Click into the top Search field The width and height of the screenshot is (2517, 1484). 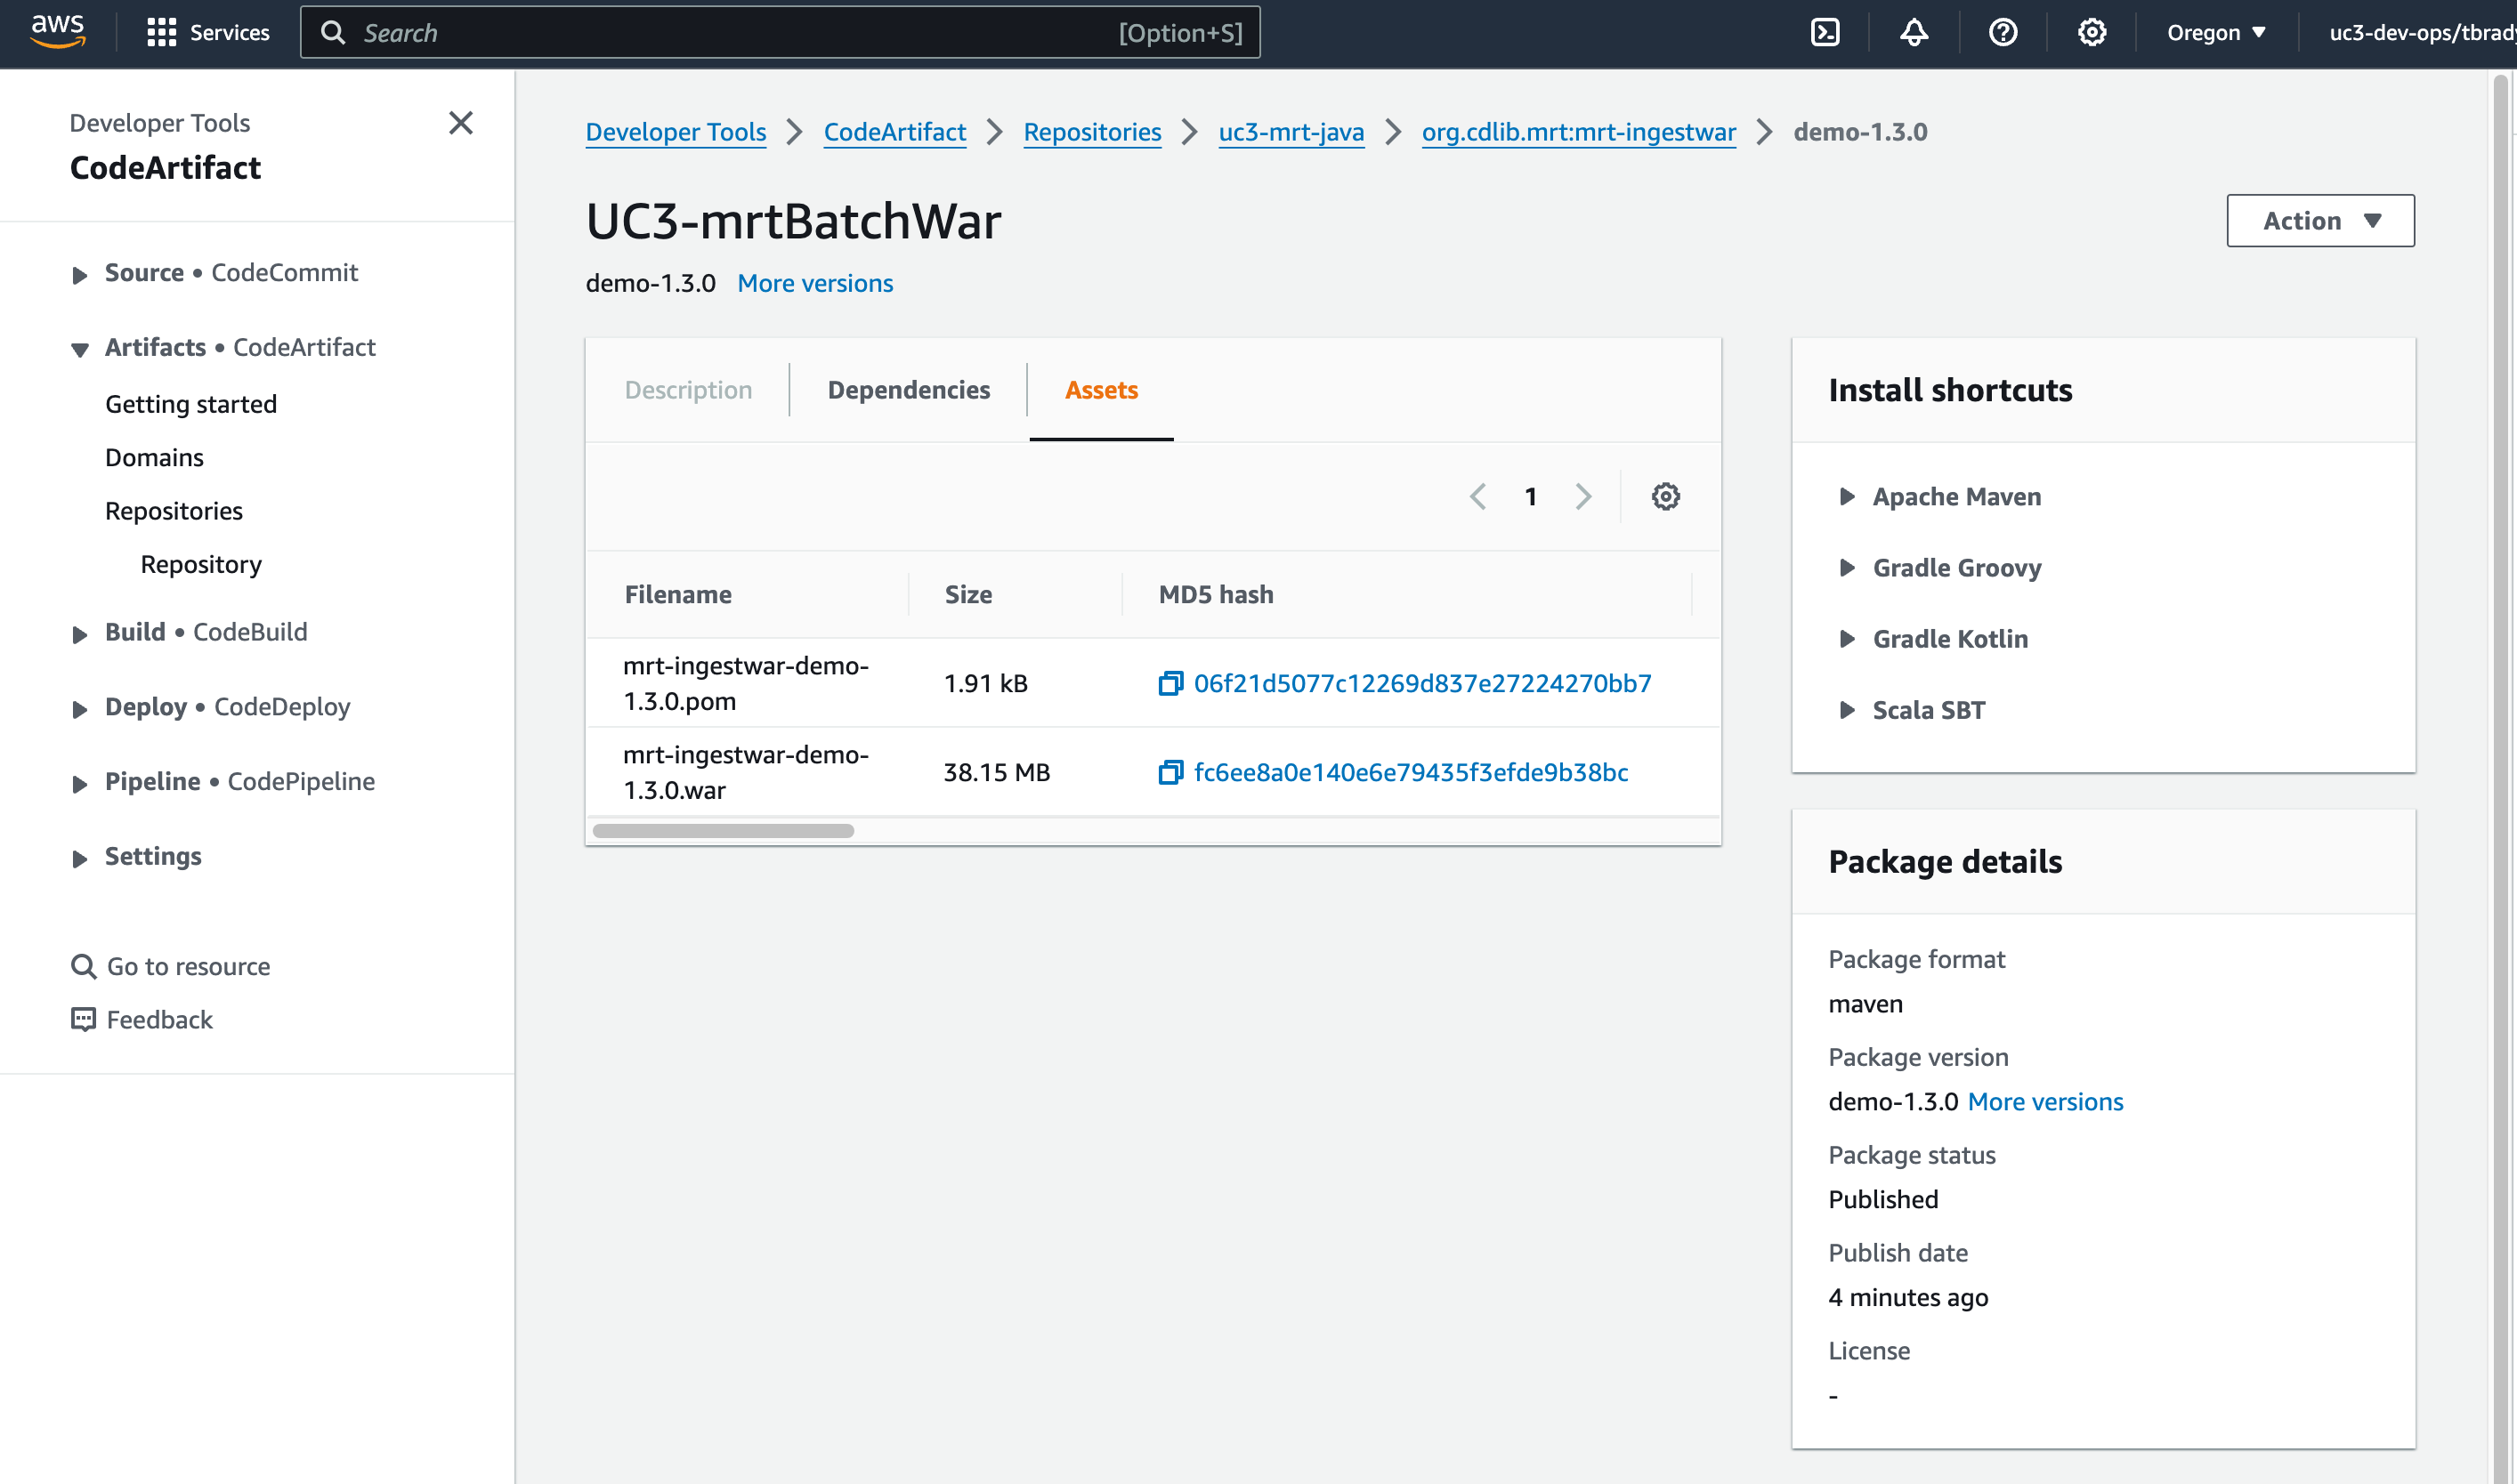click(780, 32)
